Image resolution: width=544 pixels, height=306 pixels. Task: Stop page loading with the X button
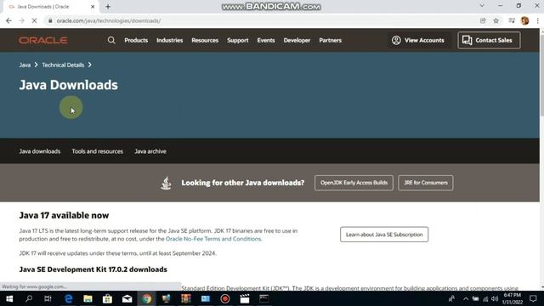(x=34, y=20)
